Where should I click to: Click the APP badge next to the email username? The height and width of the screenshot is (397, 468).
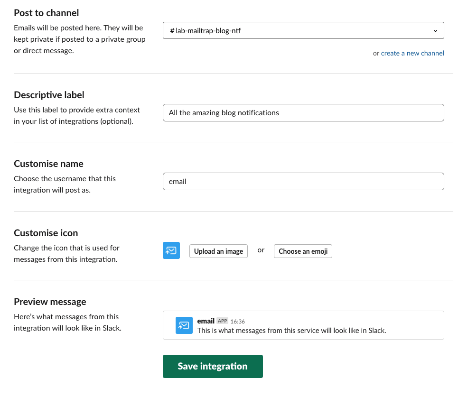pos(222,321)
